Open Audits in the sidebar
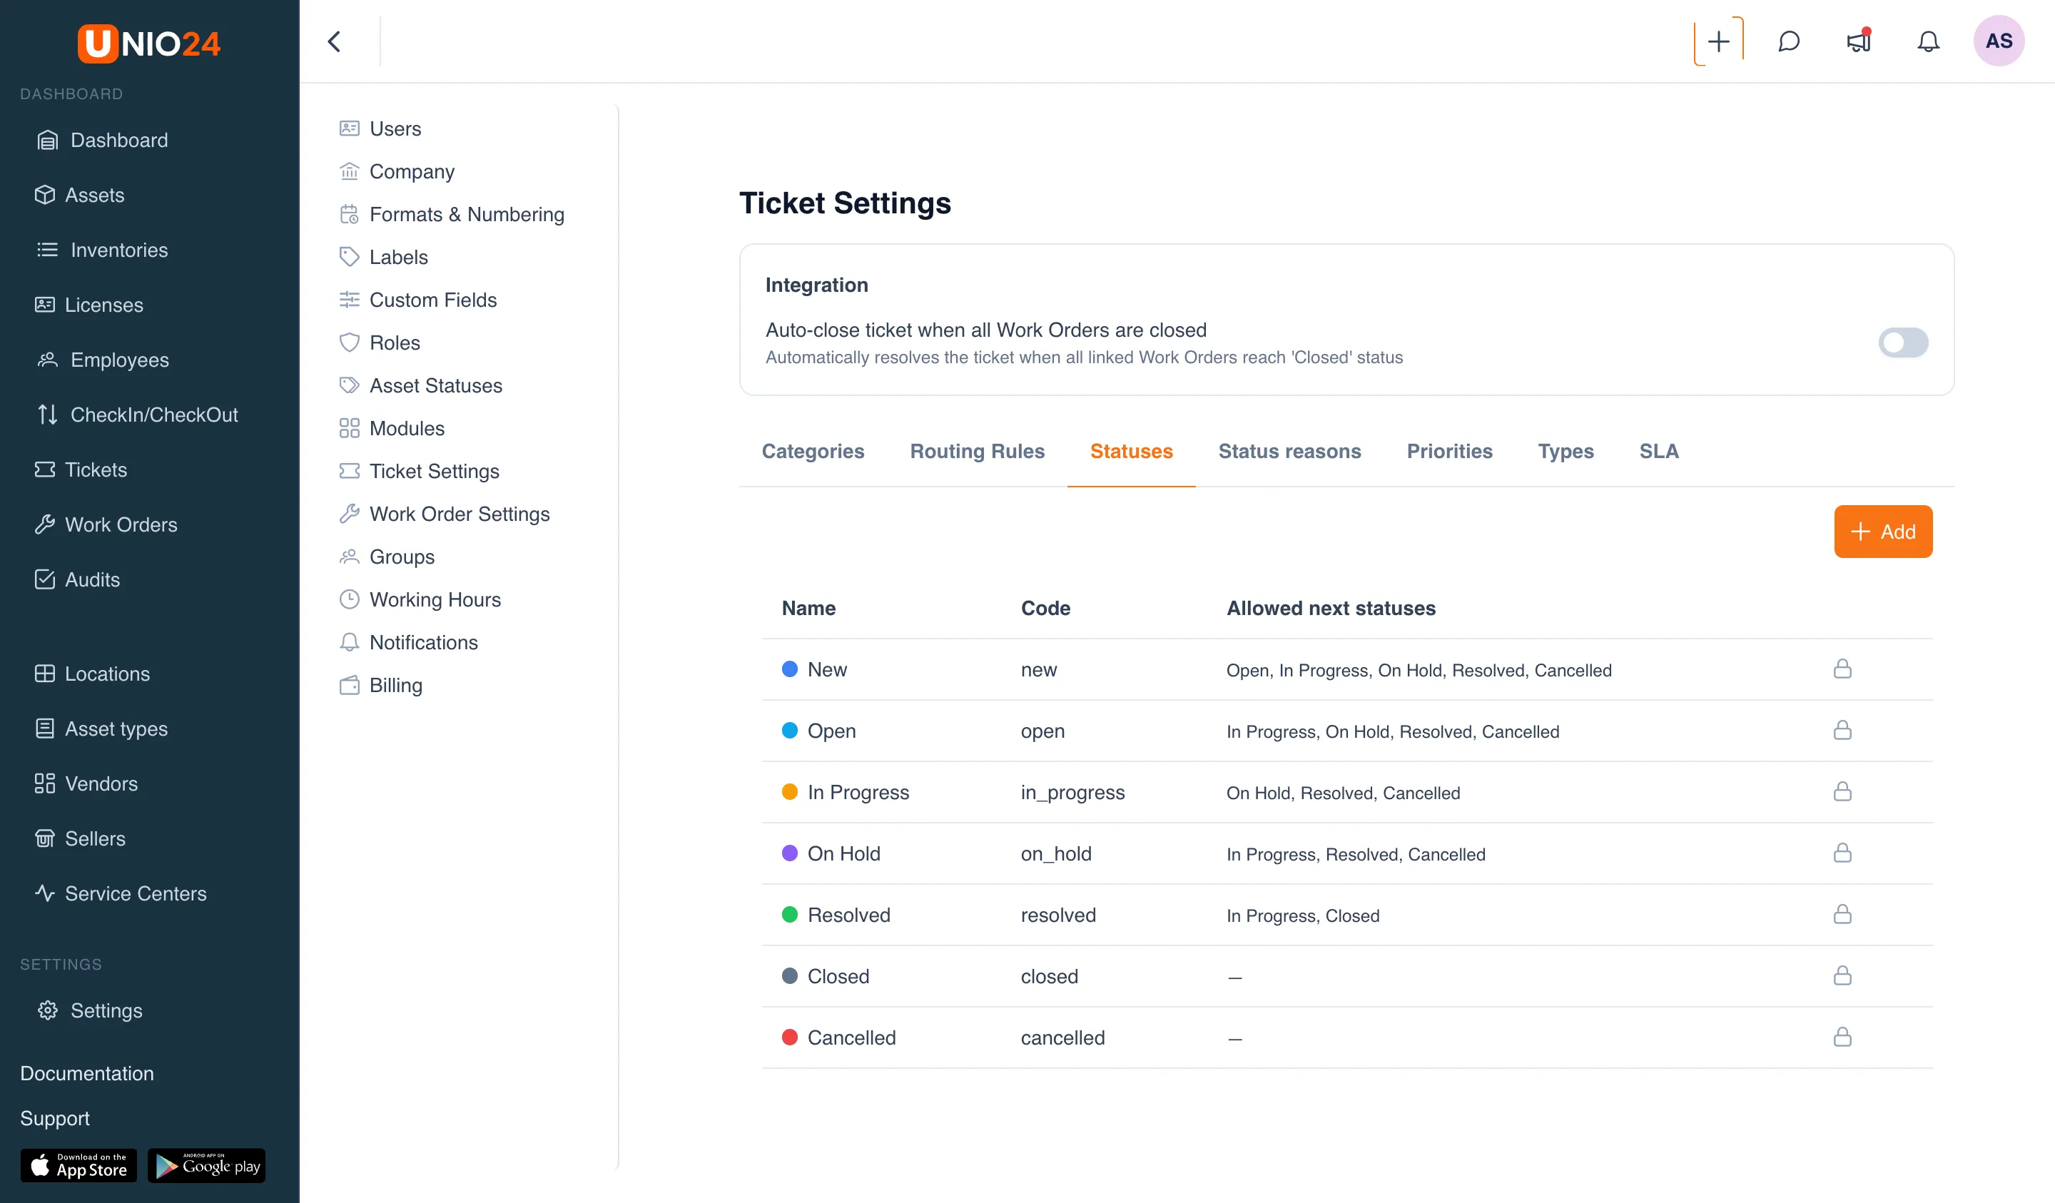 (78, 579)
